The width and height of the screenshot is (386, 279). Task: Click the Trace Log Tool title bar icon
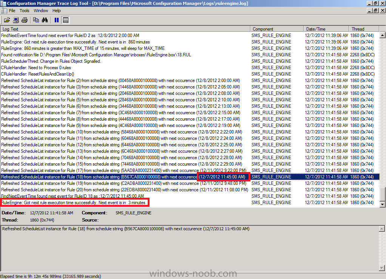tap(3, 3)
